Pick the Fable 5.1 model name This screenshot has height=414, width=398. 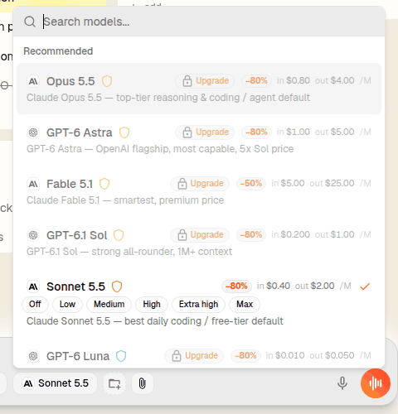pyautogui.click(x=70, y=184)
